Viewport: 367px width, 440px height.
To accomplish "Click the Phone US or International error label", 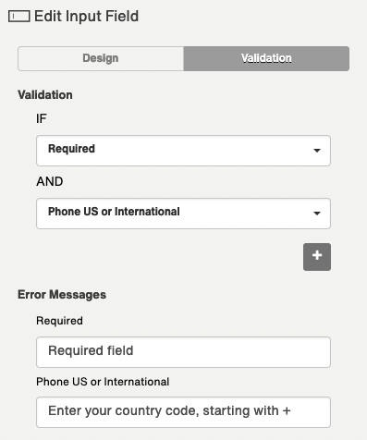I will click(103, 382).
